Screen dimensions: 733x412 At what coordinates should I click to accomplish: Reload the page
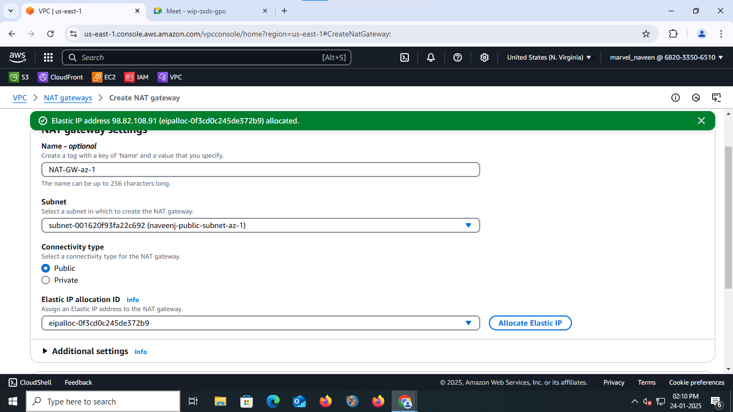(50, 34)
